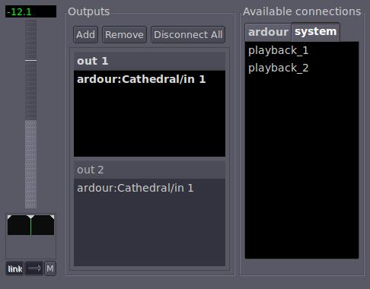Click the M pan mute button

point(50,268)
